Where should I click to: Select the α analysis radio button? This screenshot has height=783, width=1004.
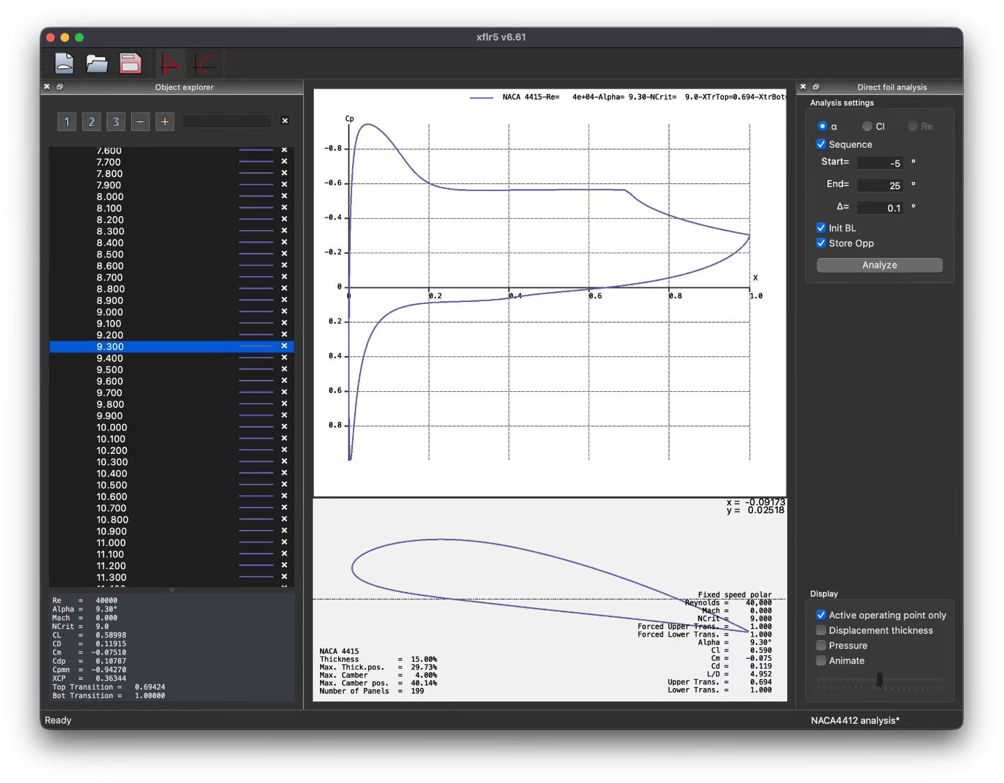tap(822, 126)
